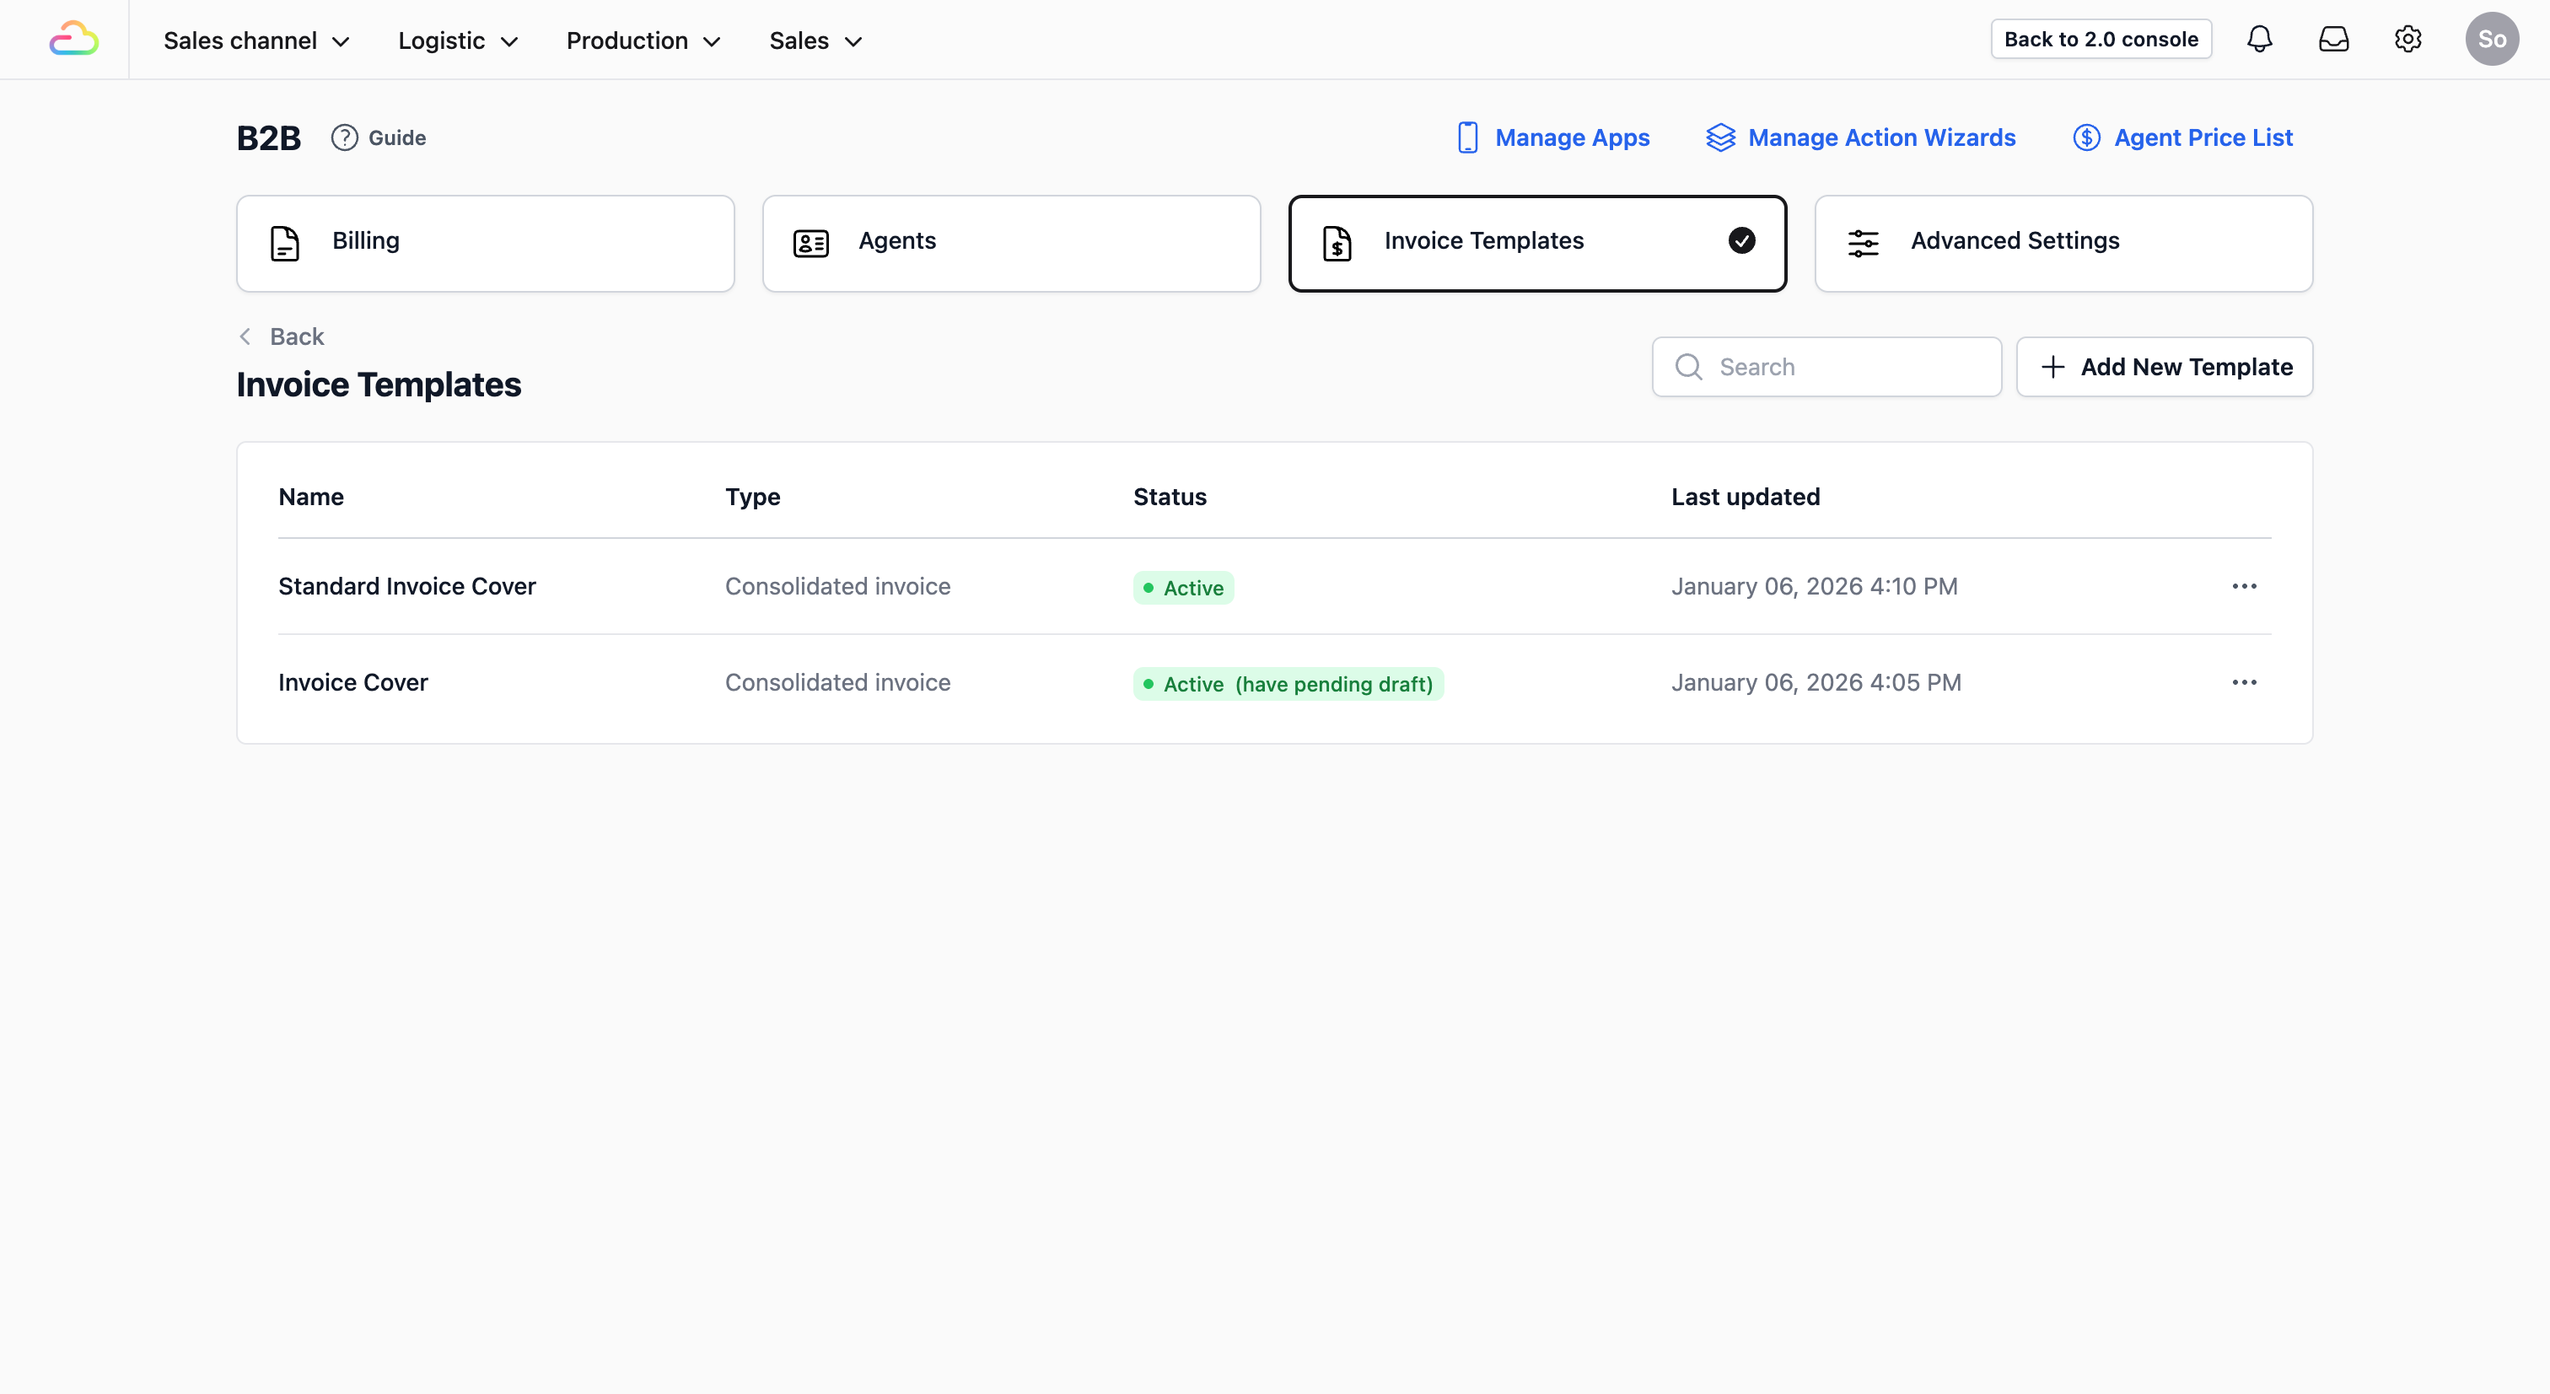Switch to the Billing tab
The height and width of the screenshot is (1394, 2550).
click(485, 243)
